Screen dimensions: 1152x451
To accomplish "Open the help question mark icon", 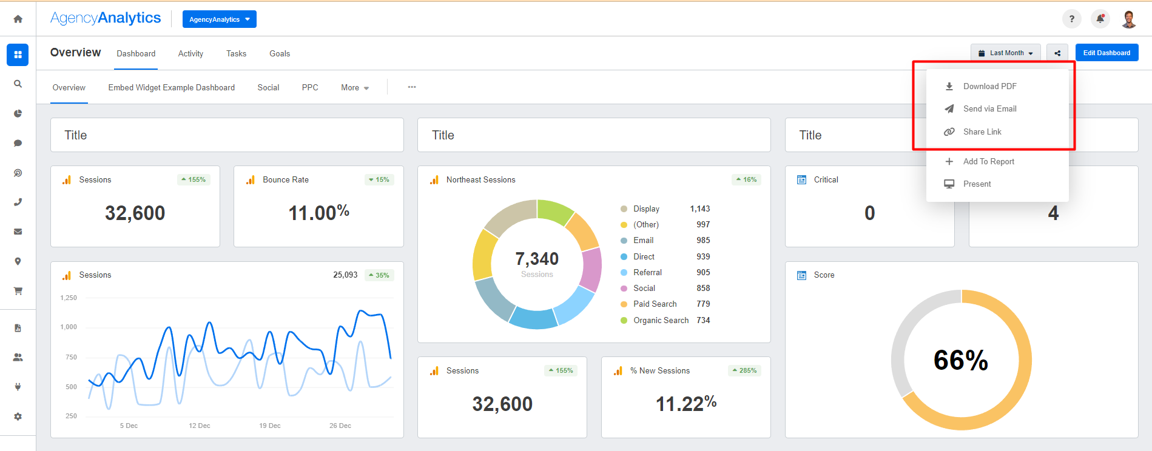I will 1071,19.
